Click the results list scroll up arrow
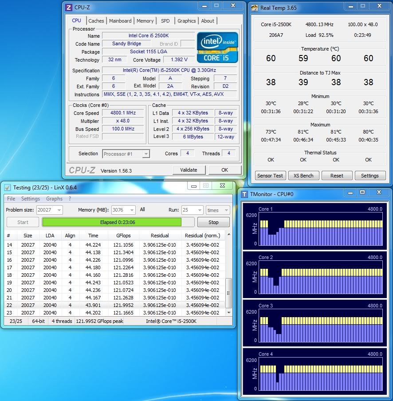Image resolution: width=393 pixels, height=401 pixels. click(x=229, y=235)
